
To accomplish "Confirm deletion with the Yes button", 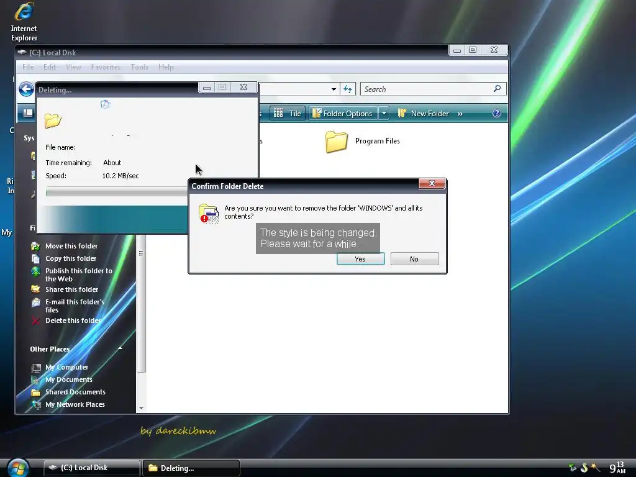I will pos(361,259).
